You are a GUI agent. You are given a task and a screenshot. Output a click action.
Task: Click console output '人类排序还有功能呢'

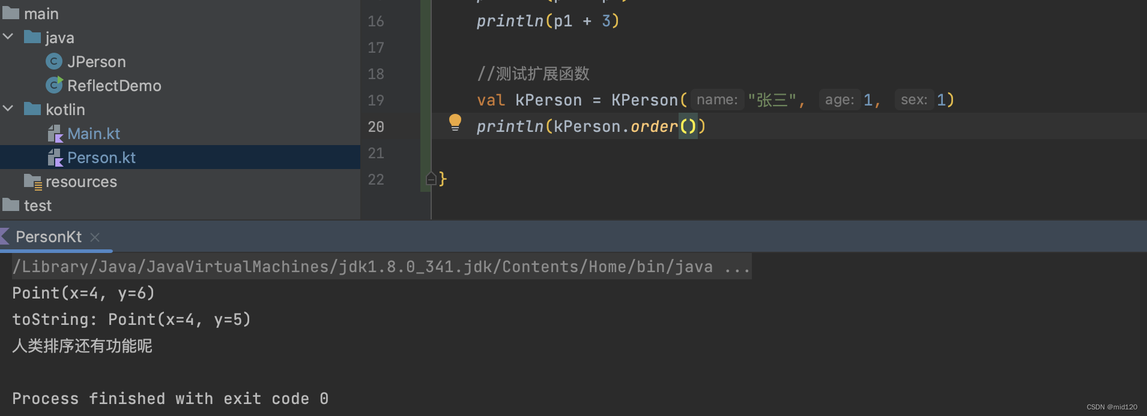click(82, 346)
